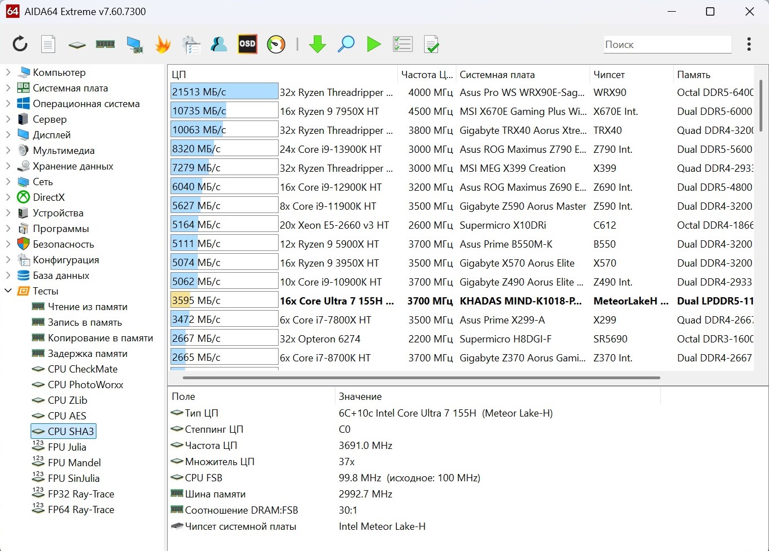Viewport: 769px width, 551px height.
Task: Expand the Компьютер tree node
Action: (8, 72)
